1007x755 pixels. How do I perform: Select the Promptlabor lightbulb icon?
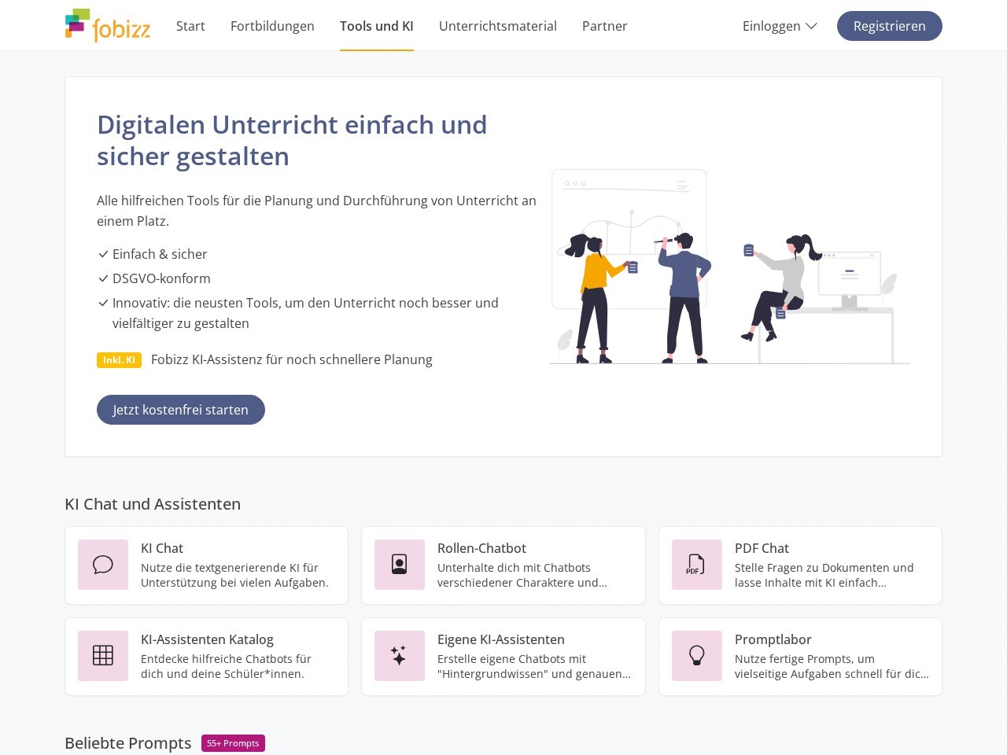(696, 656)
